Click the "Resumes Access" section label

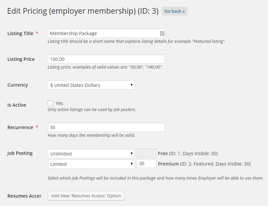24,196
